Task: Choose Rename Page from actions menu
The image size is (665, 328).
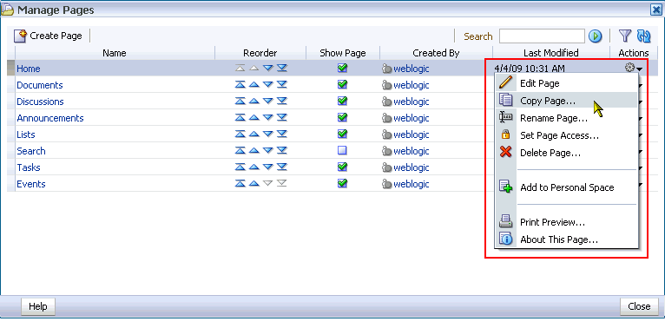Action: pyautogui.click(x=566, y=118)
